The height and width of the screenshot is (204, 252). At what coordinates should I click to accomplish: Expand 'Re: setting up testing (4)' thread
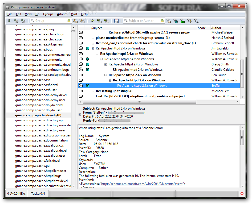[x=93, y=91]
